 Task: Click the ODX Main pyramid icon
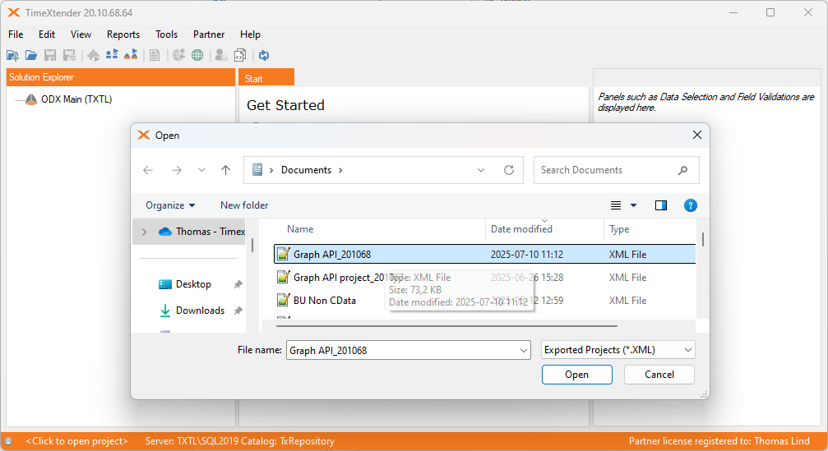[x=31, y=99]
